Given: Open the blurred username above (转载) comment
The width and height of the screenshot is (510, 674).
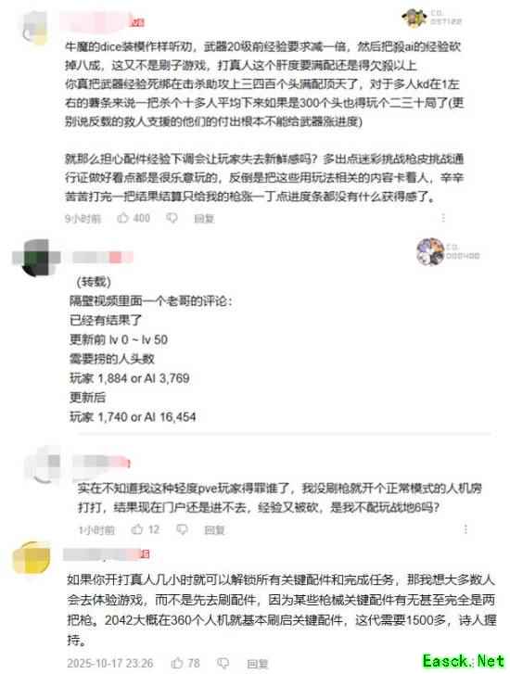Looking at the screenshot, I should (x=103, y=257).
